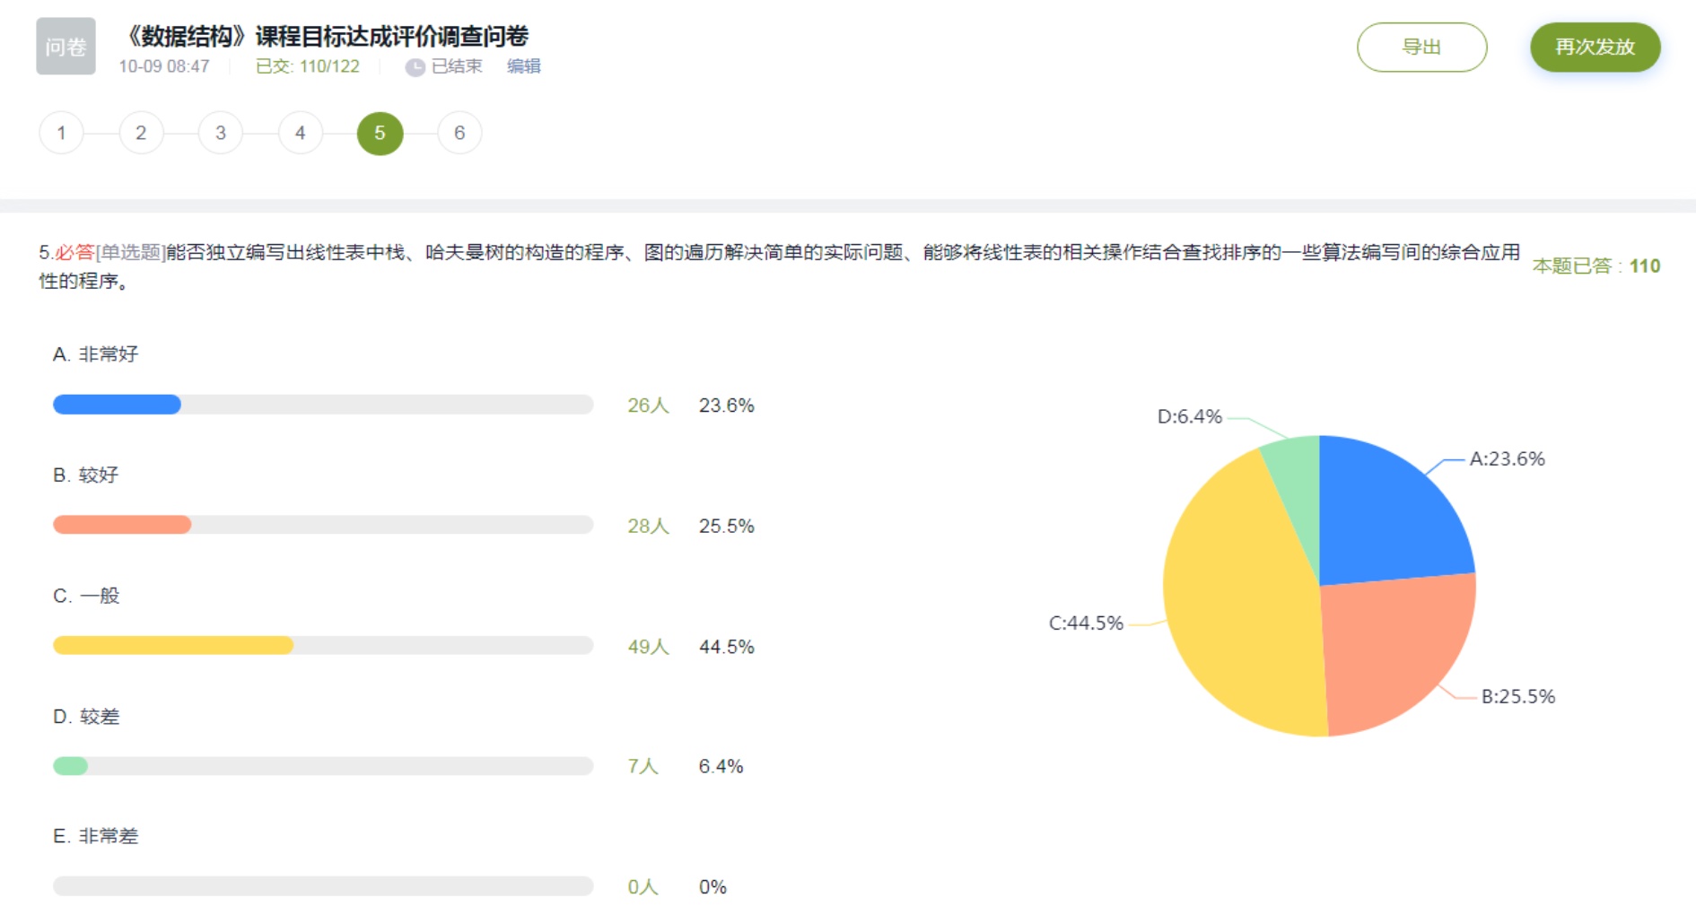Go to question 1 step
Image resolution: width=1696 pixels, height=906 pixels.
click(x=61, y=134)
